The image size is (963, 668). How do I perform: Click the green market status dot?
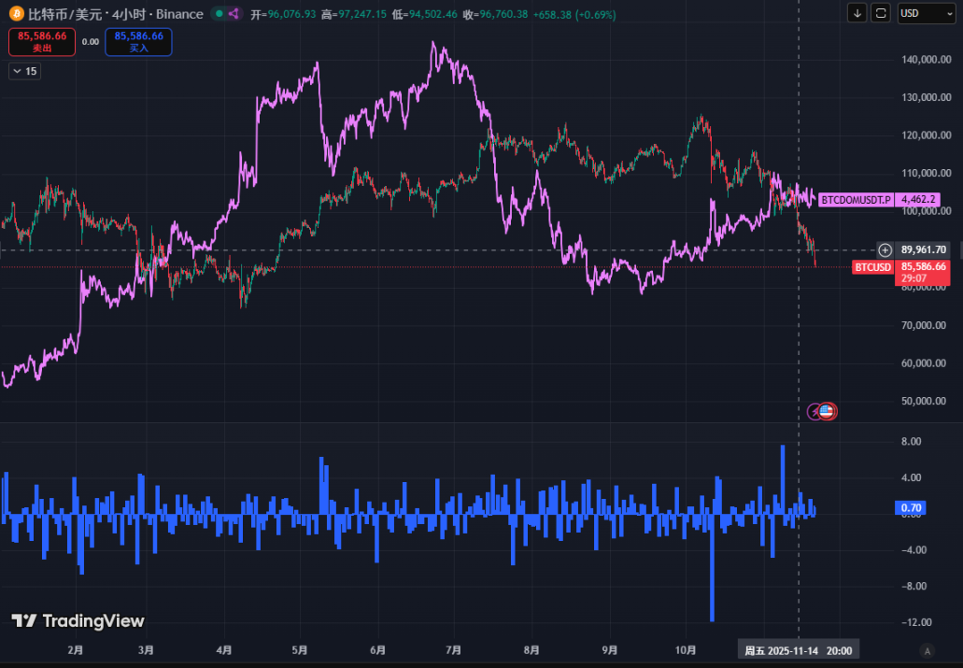218,14
